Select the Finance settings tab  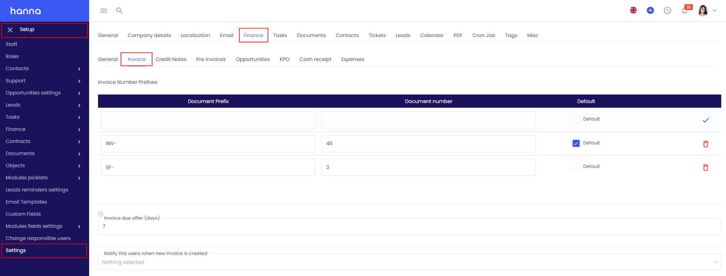point(253,35)
